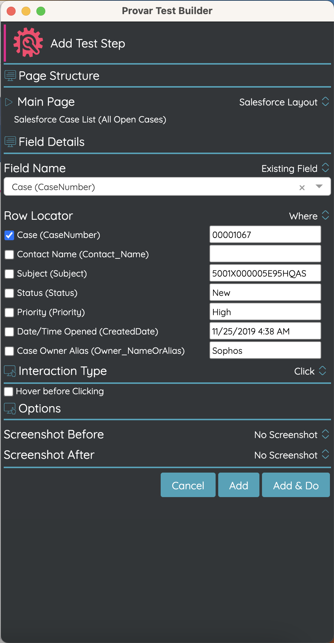The height and width of the screenshot is (643, 334).
Task: Click the empty Contact Name value field
Action: coord(265,254)
